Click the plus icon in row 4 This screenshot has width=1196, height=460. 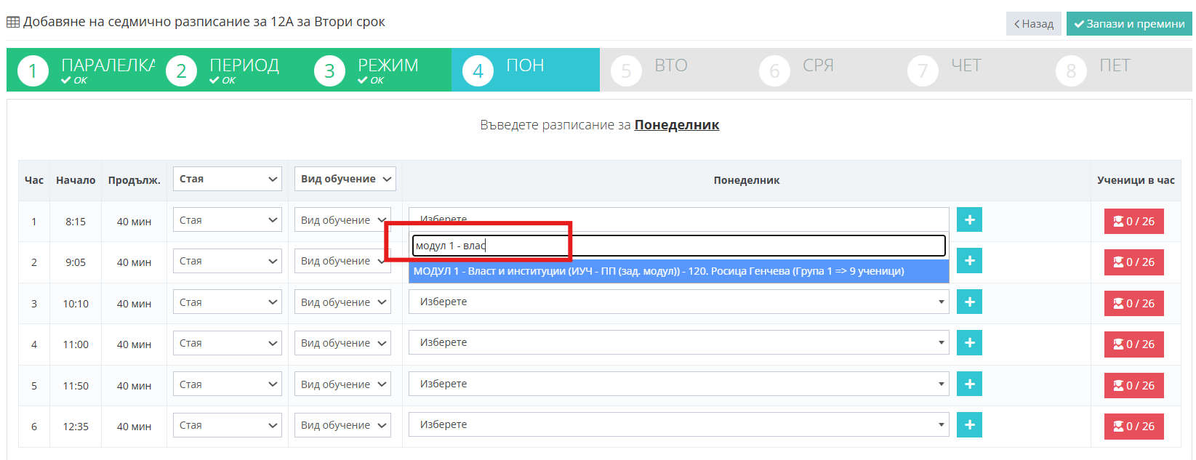click(x=969, y=343)
